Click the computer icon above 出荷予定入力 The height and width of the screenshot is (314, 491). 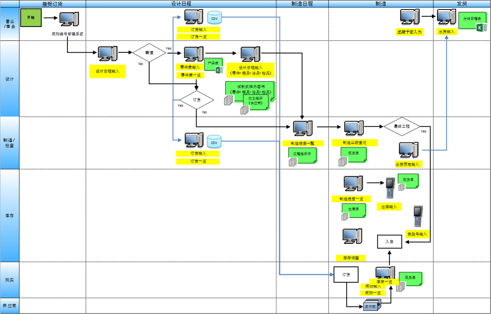tap(410, 17)
